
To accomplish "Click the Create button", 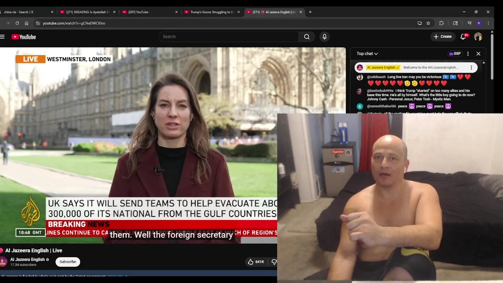I will [x=442, y=37].
